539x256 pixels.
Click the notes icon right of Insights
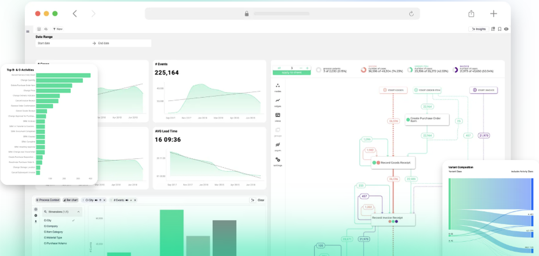pyautogui.click(x=493, y=29)
